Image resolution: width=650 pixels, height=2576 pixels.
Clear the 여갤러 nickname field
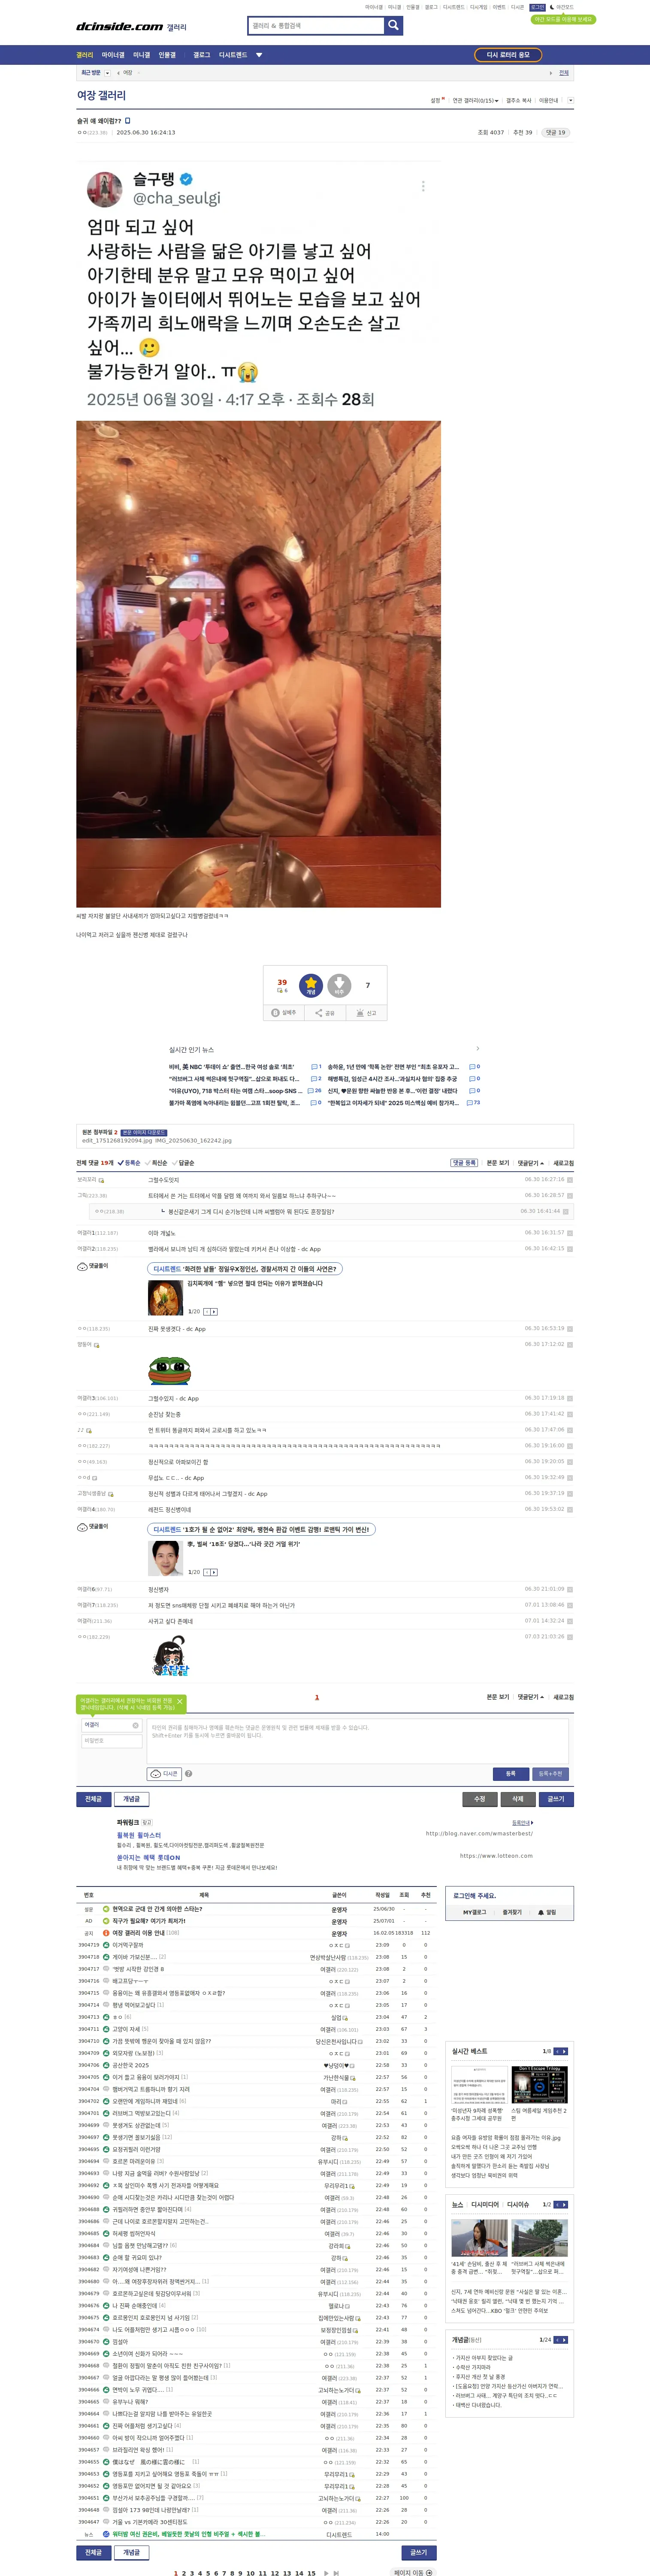135,1725
